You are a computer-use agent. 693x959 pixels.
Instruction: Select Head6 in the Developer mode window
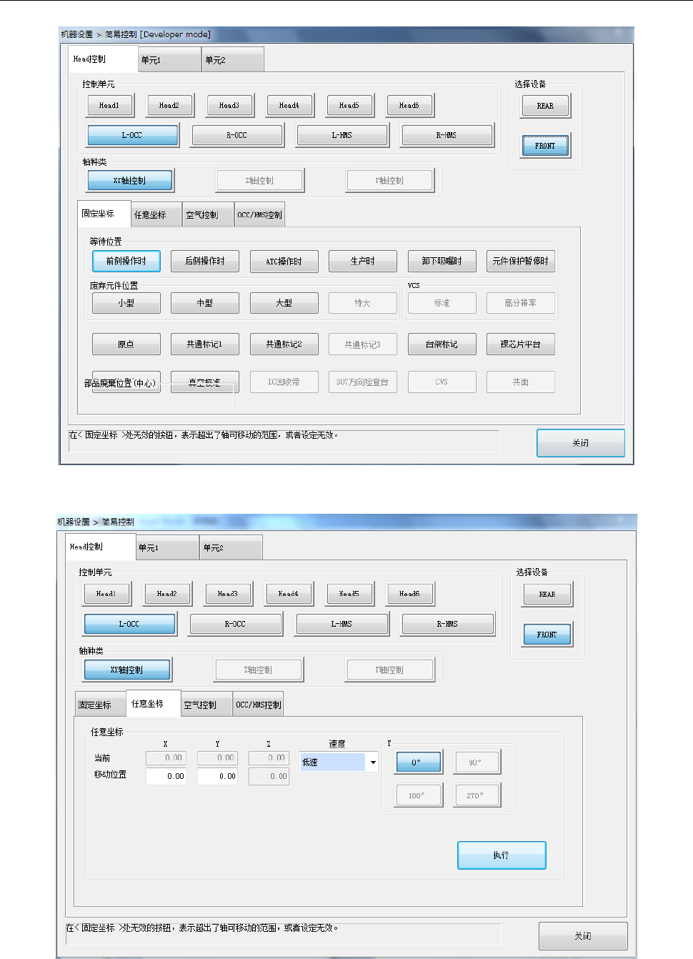(409, 106)
